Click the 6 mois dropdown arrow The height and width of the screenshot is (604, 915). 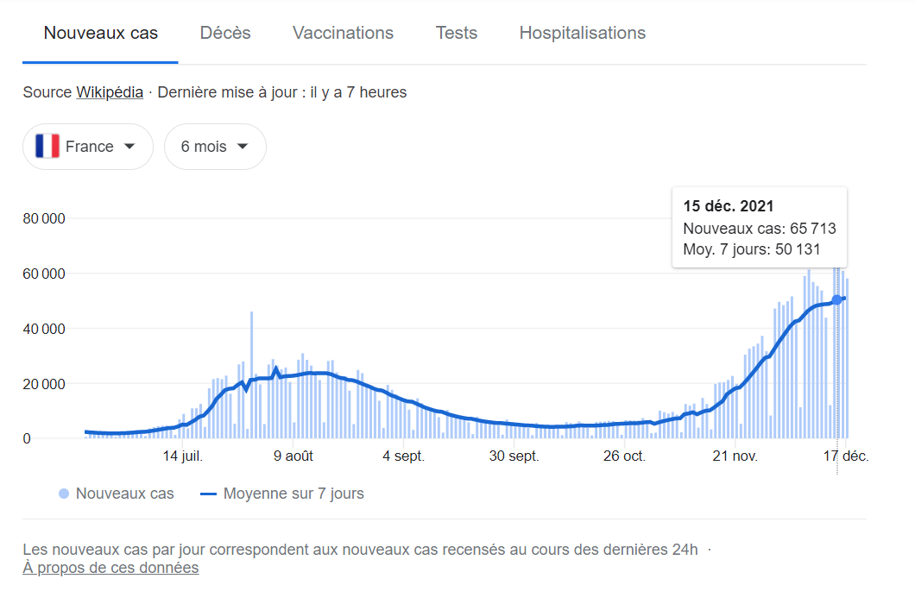point(243,147)
